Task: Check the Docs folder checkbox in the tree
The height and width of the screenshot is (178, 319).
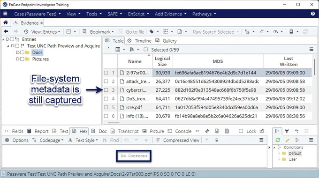Action: click(22, 52)
